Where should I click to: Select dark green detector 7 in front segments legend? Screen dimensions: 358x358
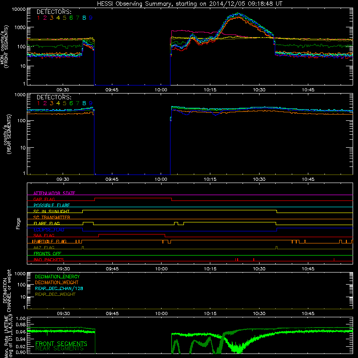click(77, 18)
